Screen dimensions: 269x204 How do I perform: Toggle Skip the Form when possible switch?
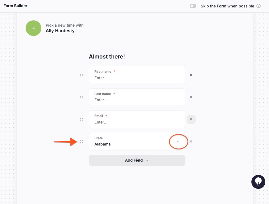point(193,6)
